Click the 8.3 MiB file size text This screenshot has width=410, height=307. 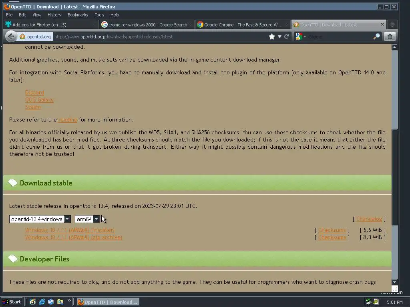tap(372, 237)
